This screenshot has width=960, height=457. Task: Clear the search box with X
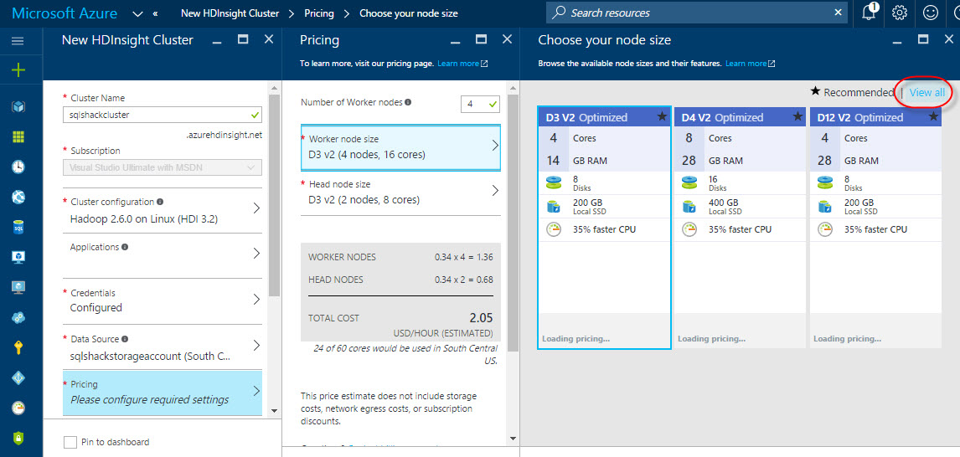point(839,13)
